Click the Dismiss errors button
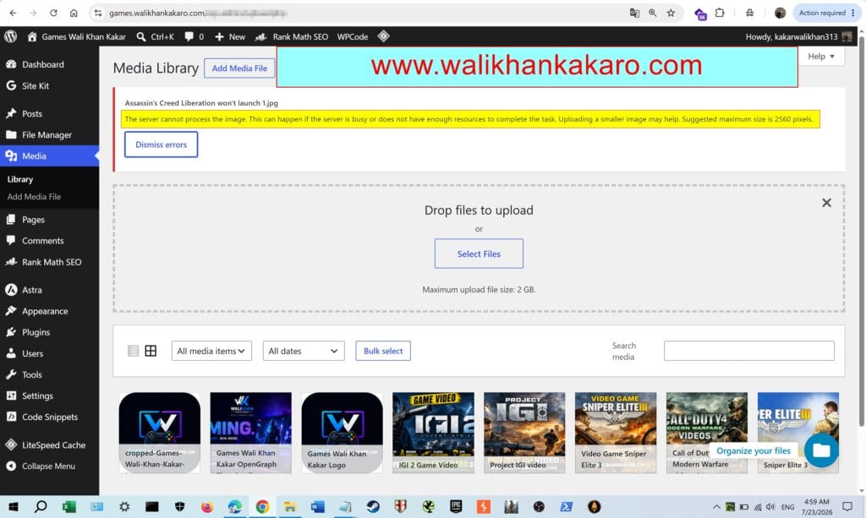Screen dimensions: 866x518 [x=161, y=144]
